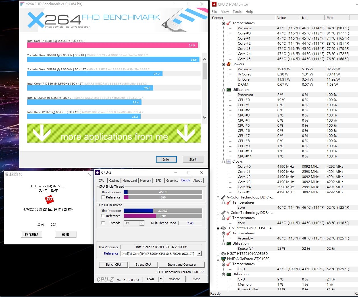Click the Info button in x264 Benchmark

166,159
